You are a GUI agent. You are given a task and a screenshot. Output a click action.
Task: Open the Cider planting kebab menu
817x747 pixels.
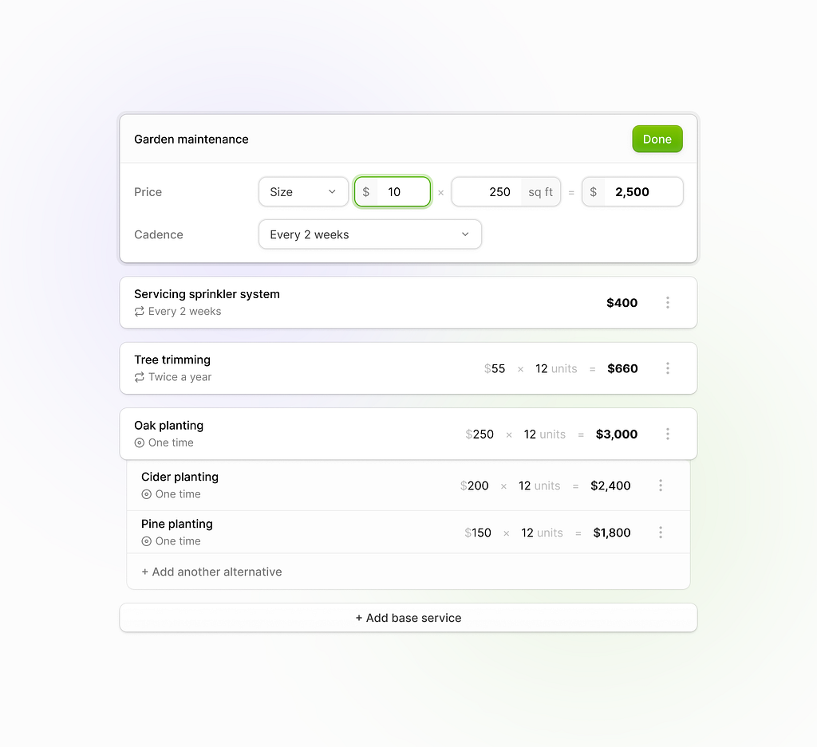(x=661, y=485)
